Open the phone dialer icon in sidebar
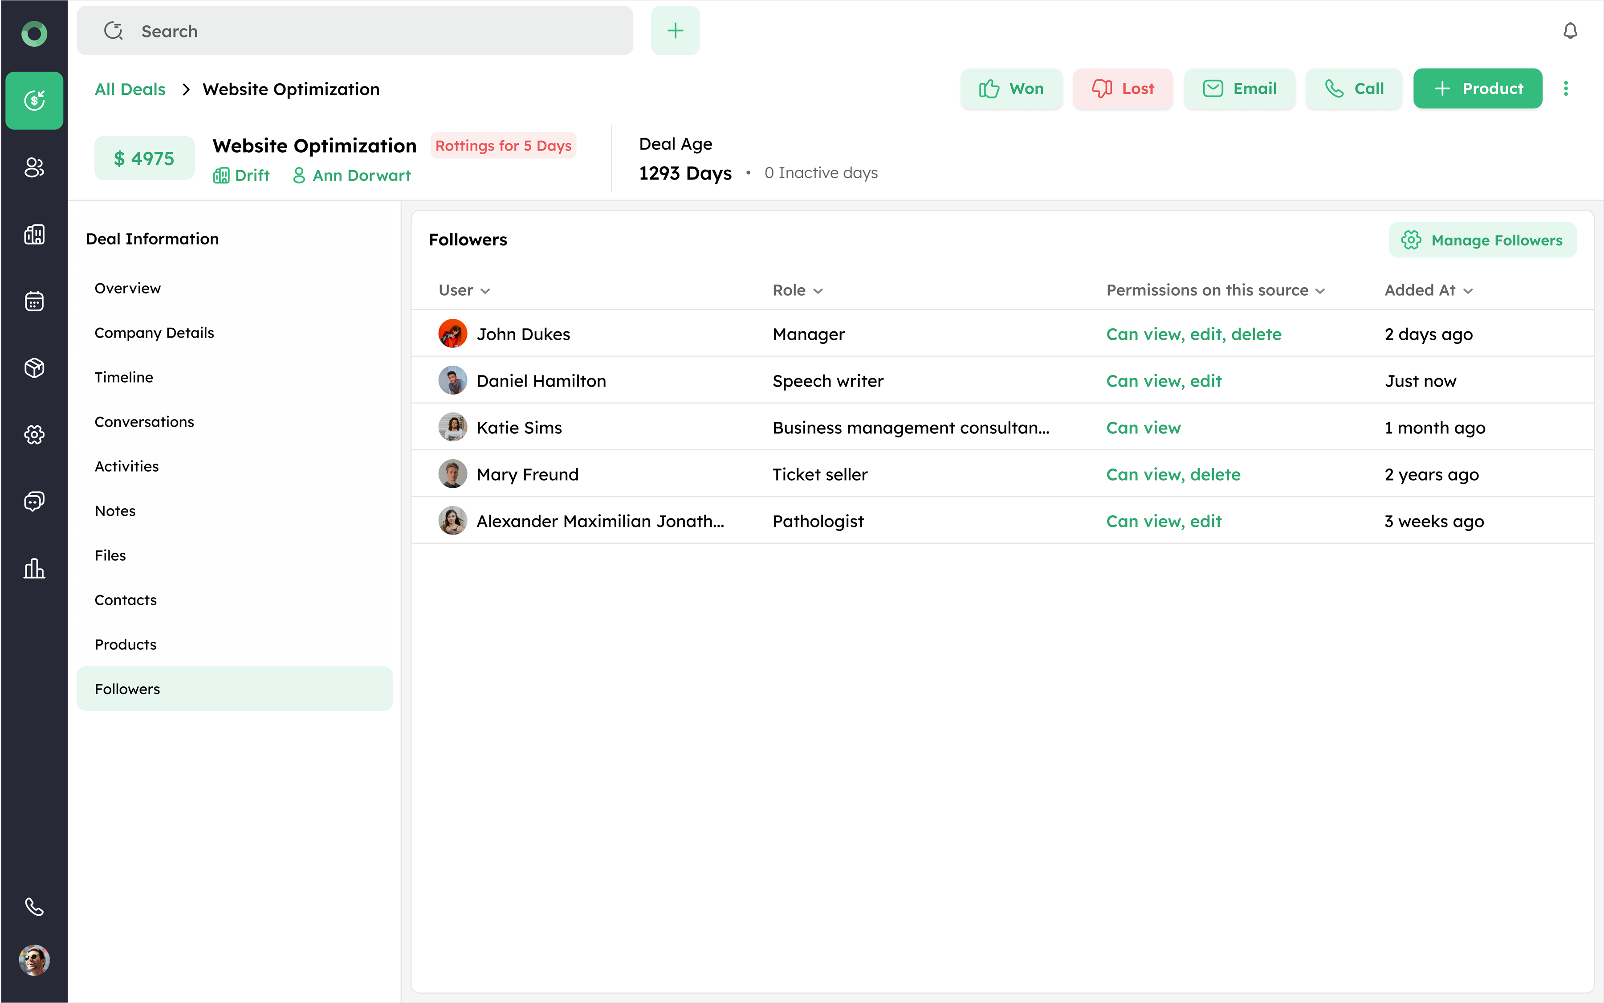This screenshot has height=1003, width=1604. click(x=34, y=906)
